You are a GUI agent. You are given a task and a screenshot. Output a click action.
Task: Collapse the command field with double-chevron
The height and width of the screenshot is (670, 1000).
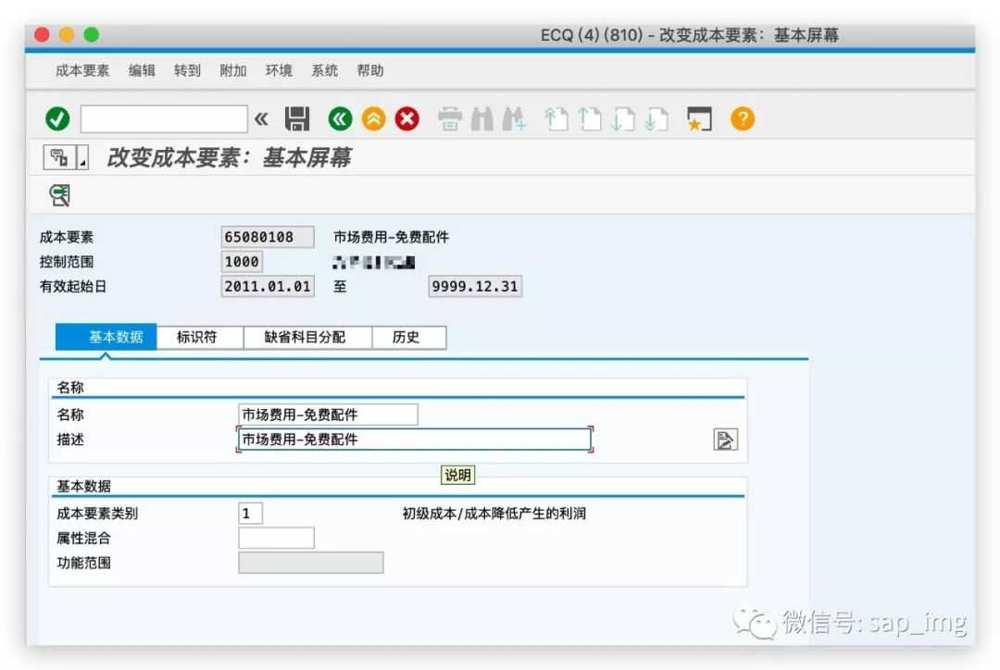pyautogui.click(x=261, y=119)
